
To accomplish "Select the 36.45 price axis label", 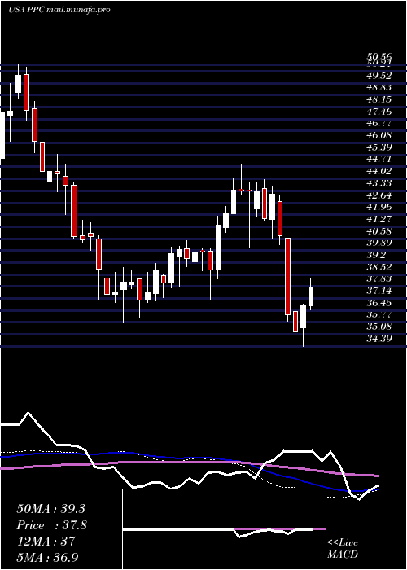I will 379,303.
